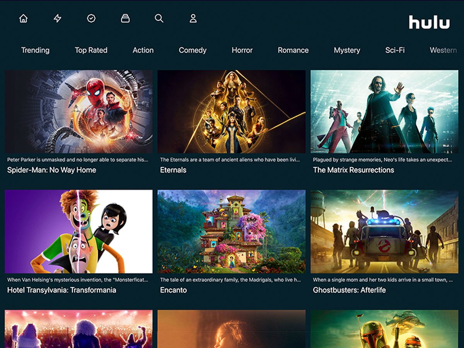464x348 pixels.
Task: Select the Trending genre tab
Action: (35, 50)
